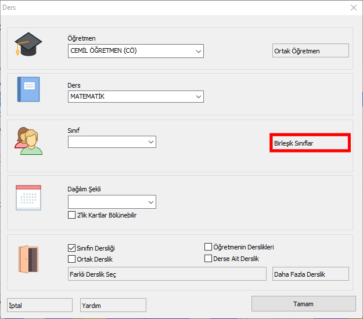Click the open door classroom icon

pyautogui.click(x=28, y=259)
